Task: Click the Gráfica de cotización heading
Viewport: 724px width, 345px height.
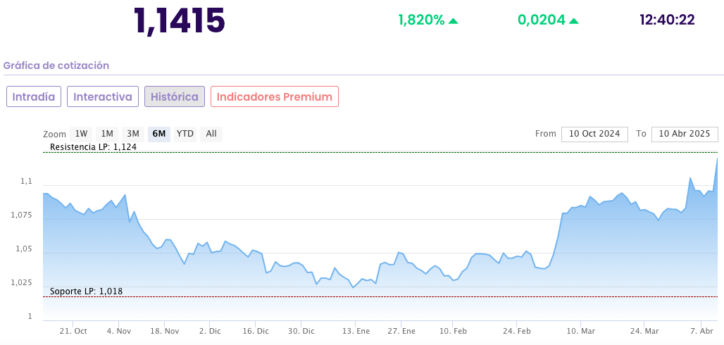Action: 56,65
